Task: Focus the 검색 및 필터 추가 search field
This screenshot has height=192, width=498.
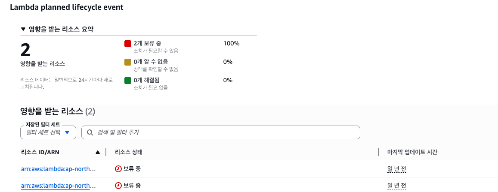Action: pyautogui.click(x=221, y=132)
